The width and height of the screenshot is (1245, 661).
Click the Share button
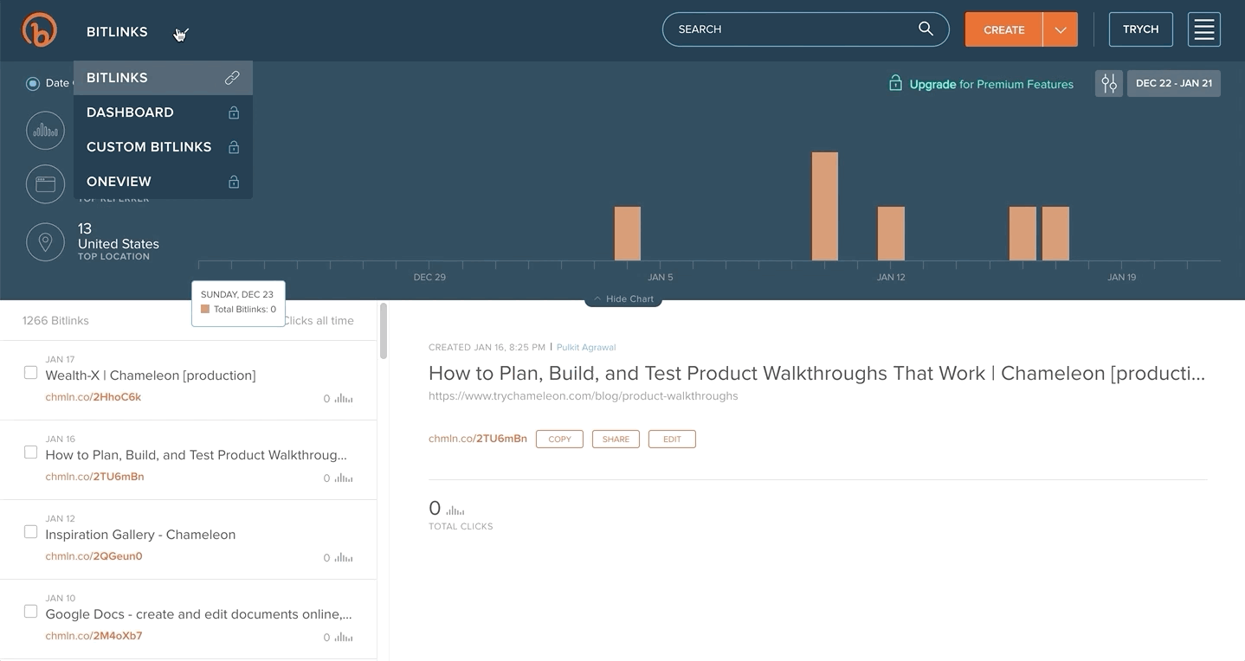click(616, 439)
